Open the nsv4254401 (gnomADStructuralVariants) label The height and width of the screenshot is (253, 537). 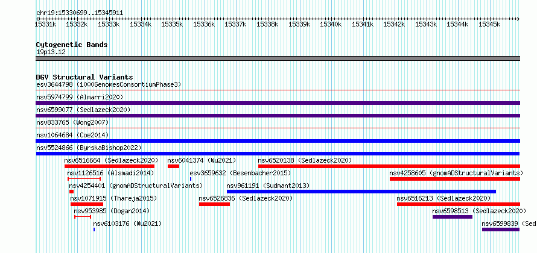136,186
